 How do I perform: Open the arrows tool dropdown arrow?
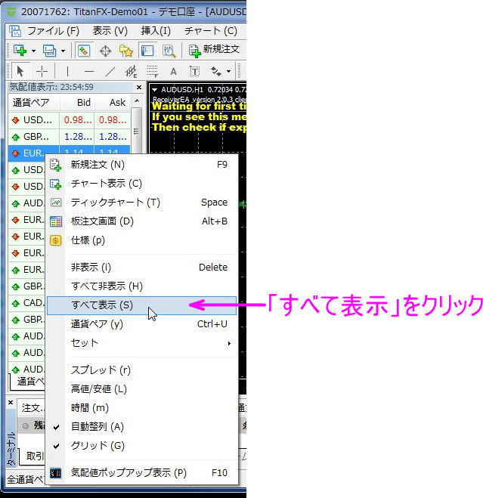[228, 72]
